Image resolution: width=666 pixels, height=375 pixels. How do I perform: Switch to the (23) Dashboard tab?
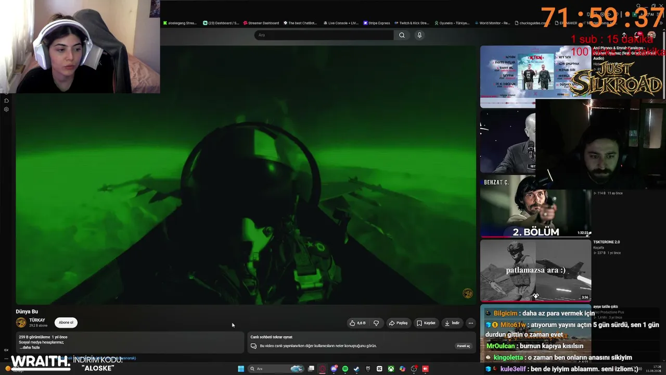pos(221,23)
